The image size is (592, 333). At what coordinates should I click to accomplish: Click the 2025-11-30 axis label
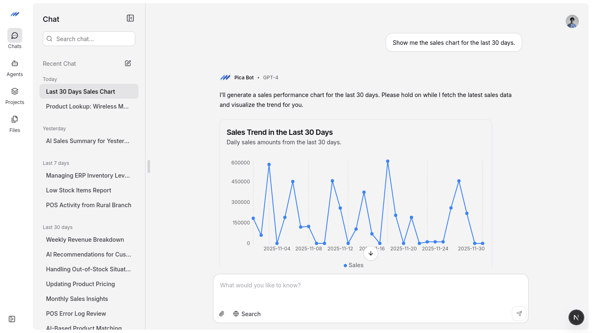(471, 249)
